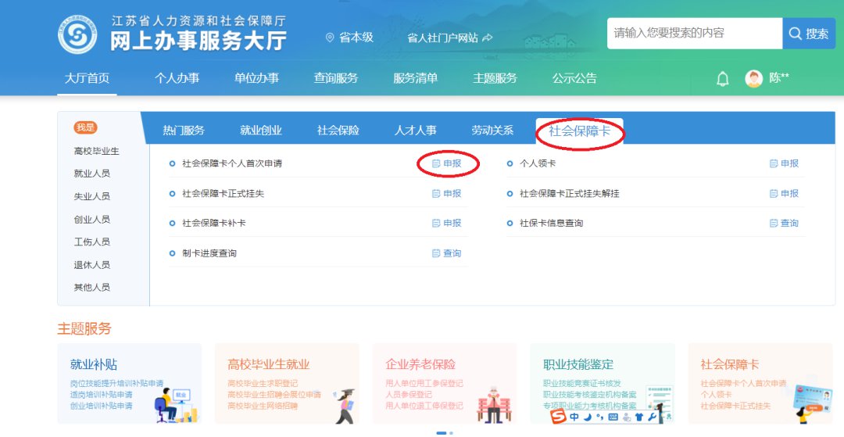Toggle Sogou Chinese/English mode indicator
Screen dimensions: 844x437
coord(574,417)
